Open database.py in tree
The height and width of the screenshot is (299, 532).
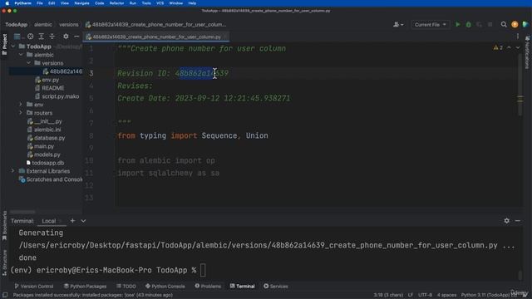click(x=47, y=138)
